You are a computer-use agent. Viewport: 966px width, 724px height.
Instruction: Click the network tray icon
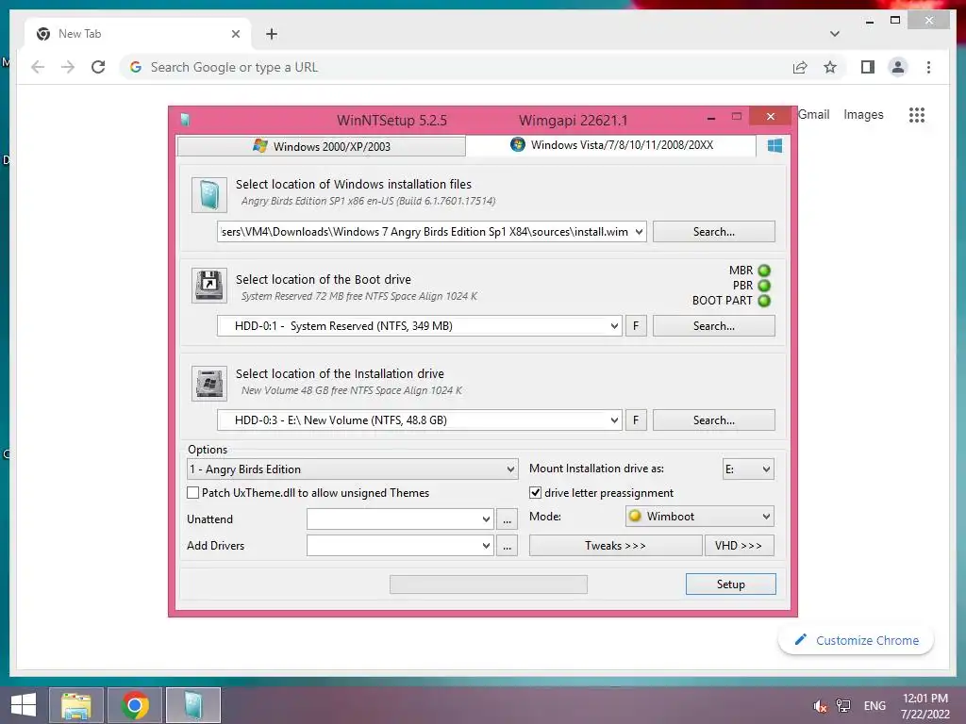tap(843, 706)
